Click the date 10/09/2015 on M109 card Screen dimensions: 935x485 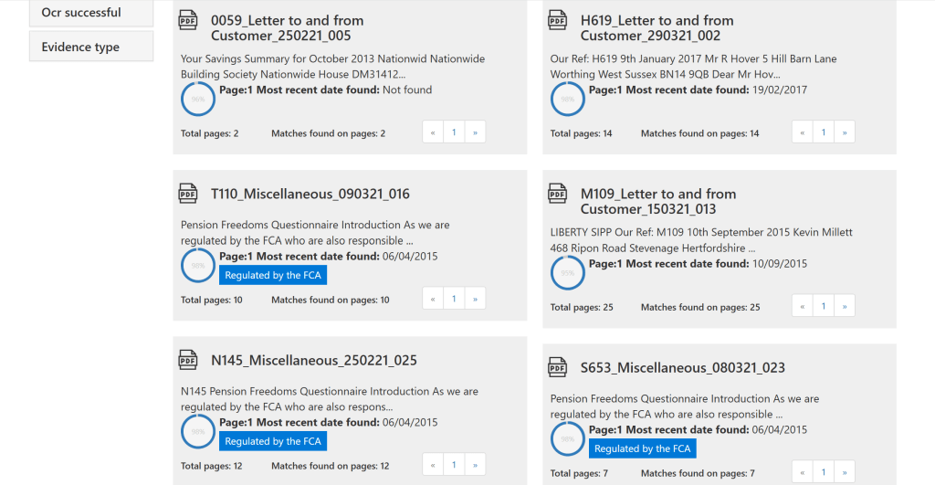[x=780, y=264]
